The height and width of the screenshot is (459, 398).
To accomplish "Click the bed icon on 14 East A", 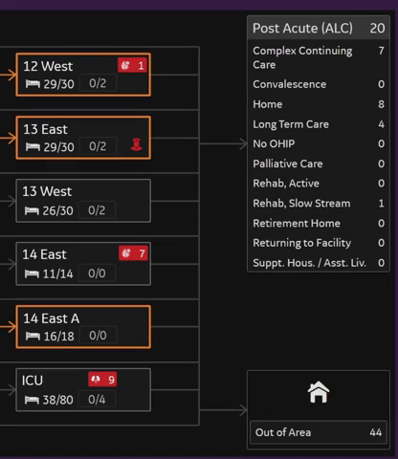I will point(33,336).
